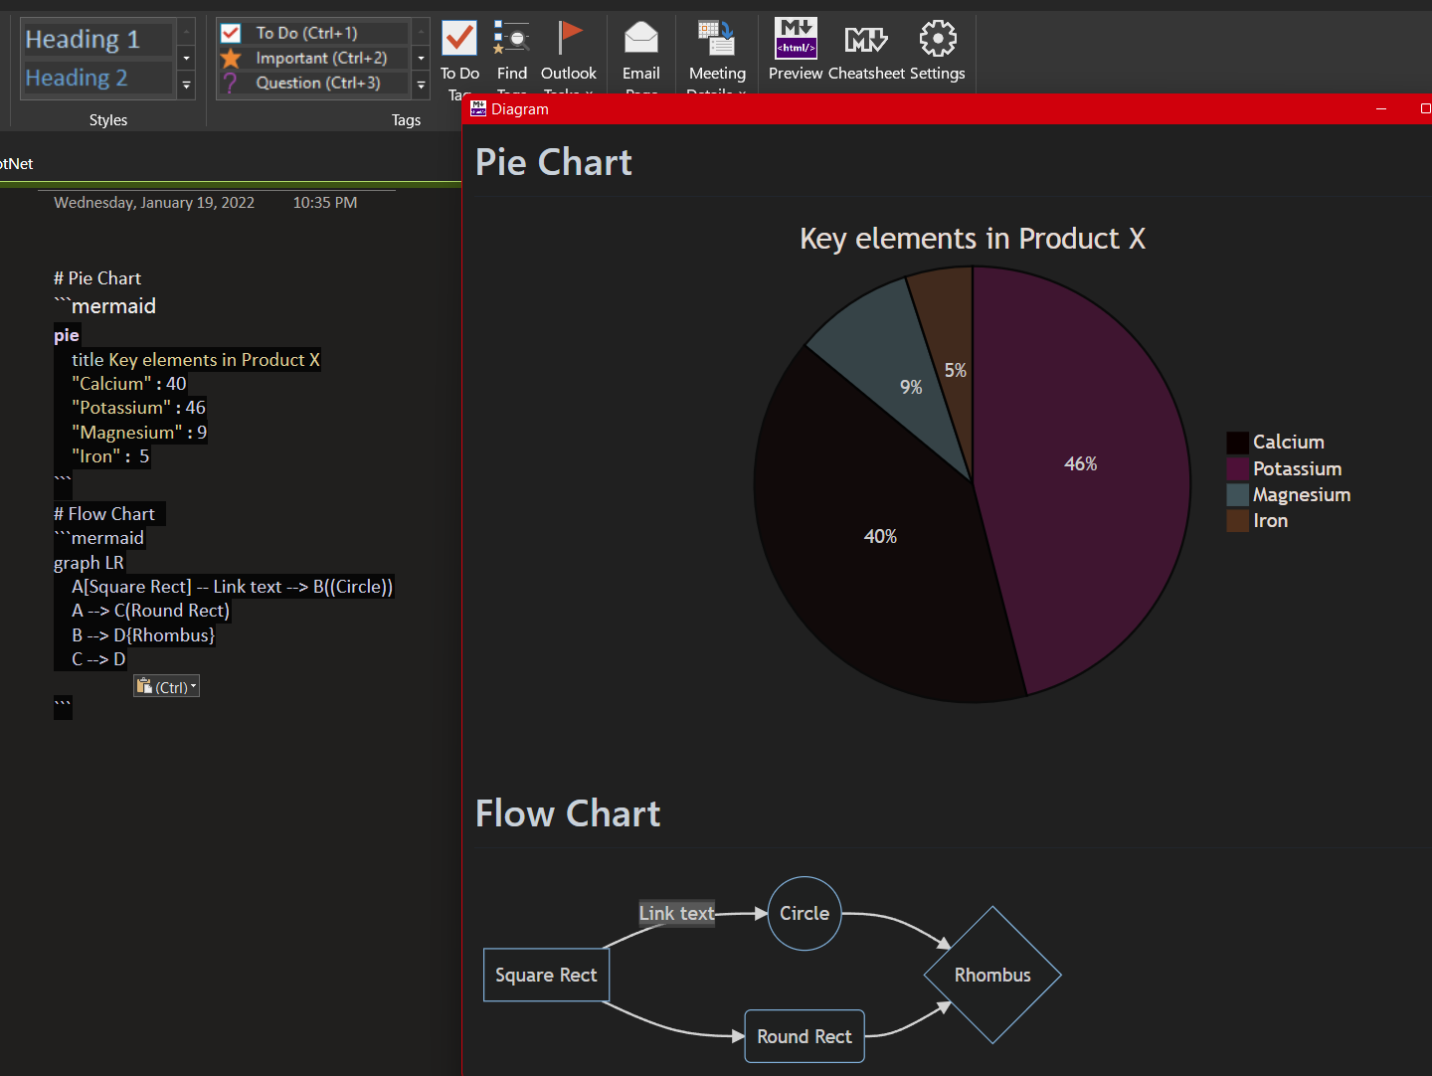Expand the Styles gallery list
This screenshot has width=1432, height=1076.
pos(186,86)
